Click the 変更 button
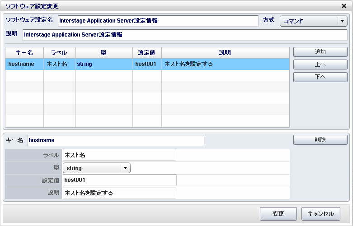 (278, 214)
